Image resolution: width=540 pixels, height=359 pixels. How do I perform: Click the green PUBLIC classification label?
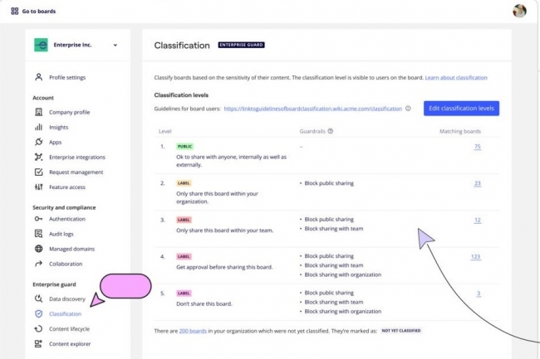pos(184,147)
